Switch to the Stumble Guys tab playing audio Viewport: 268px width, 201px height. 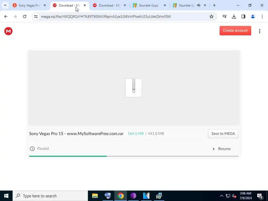click(186, 5)
